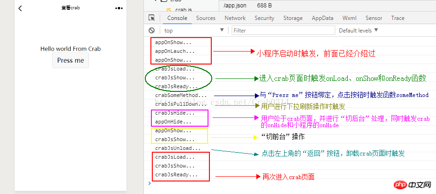Select the crabJsHide... console line
The image size is (436, 194).
(x=175, y=113)
